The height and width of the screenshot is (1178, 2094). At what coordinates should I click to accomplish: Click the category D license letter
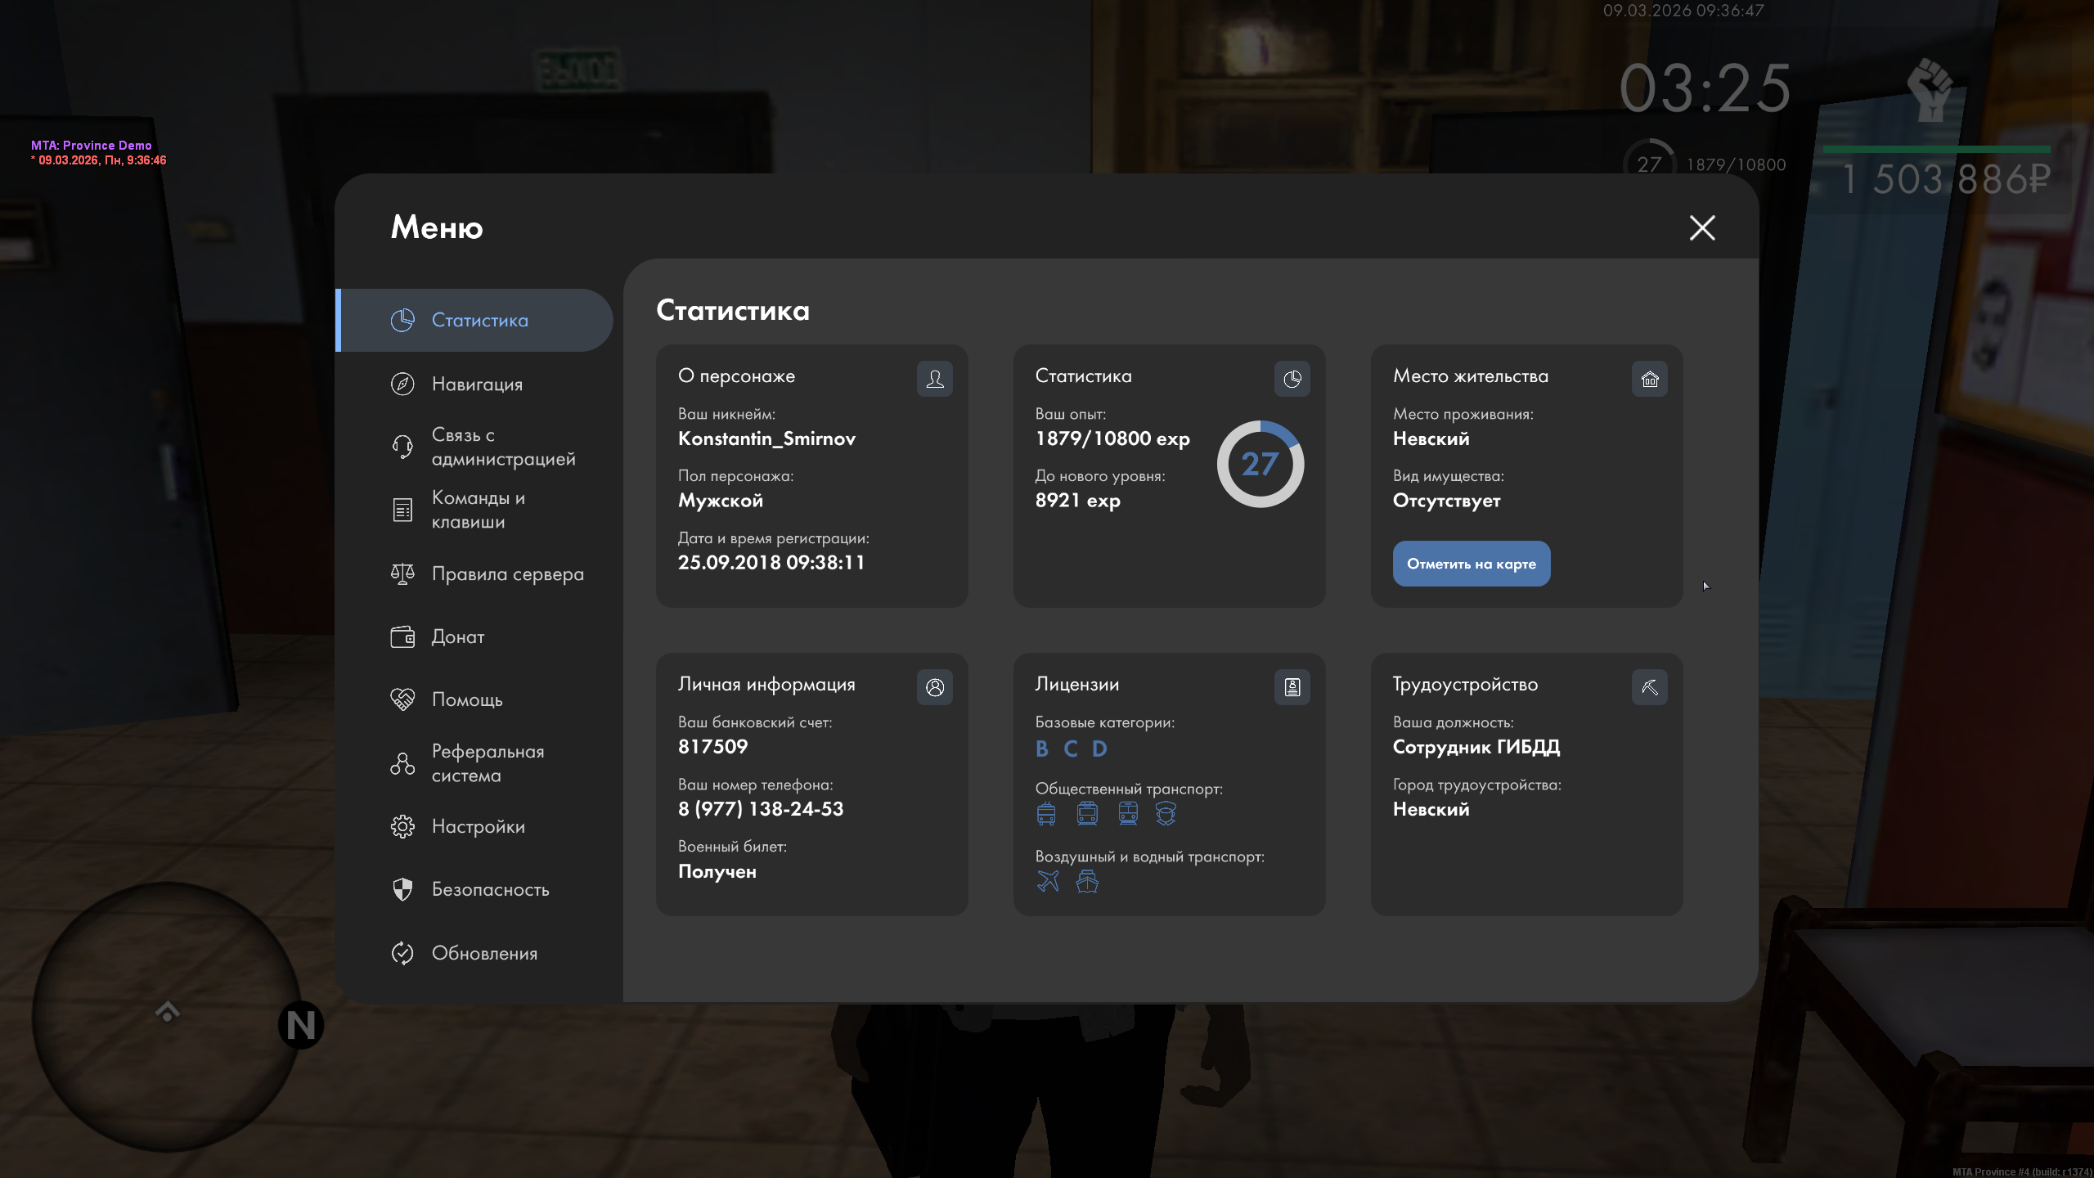coord(1099,749)
